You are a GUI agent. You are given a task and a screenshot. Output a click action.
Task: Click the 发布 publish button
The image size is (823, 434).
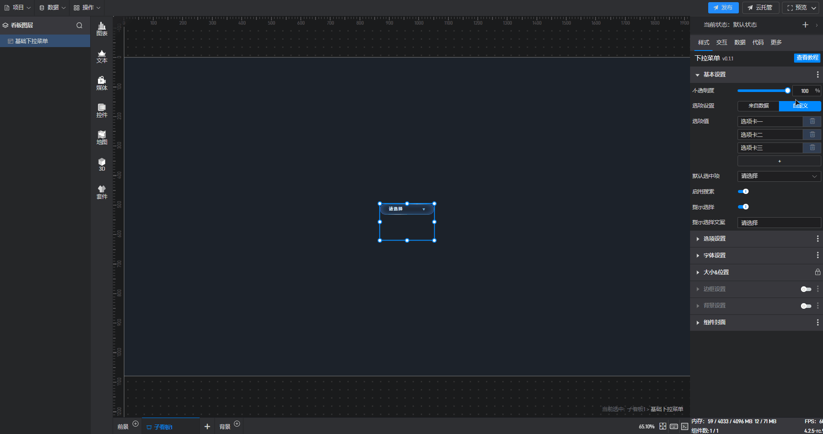point(723,8)
